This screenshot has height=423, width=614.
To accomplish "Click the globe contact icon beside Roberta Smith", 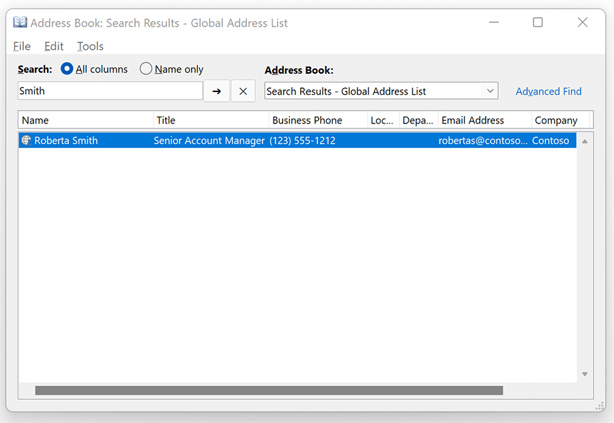I will pos(26,141).
